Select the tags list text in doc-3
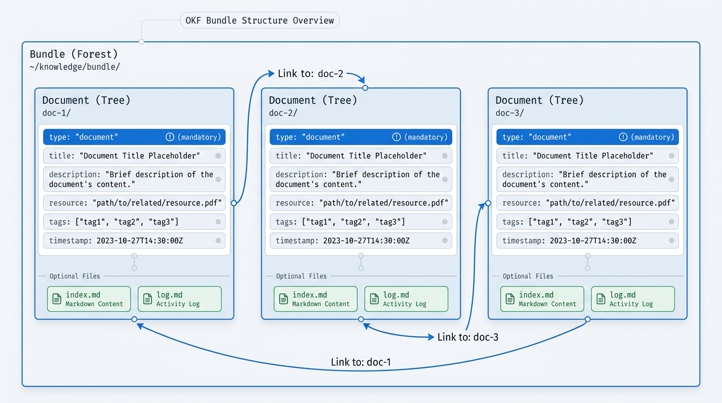This screenshot has height=403, width=722. click(x=580, y=222)
